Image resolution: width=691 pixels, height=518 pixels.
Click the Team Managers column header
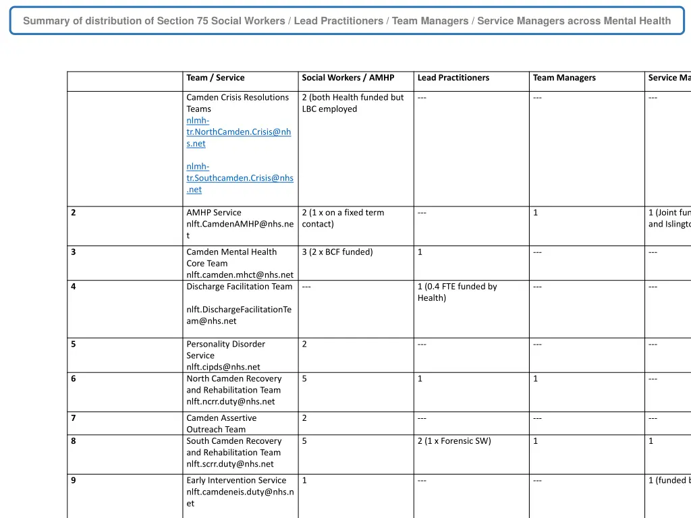[x=564, y=78]
